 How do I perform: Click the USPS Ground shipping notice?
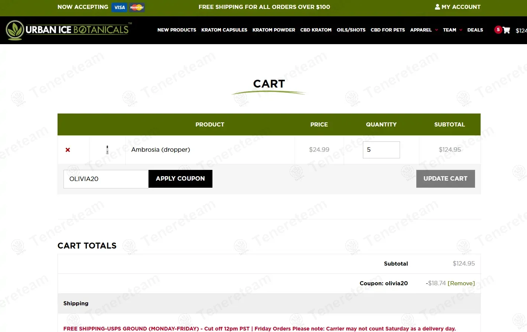coord(260,329)
